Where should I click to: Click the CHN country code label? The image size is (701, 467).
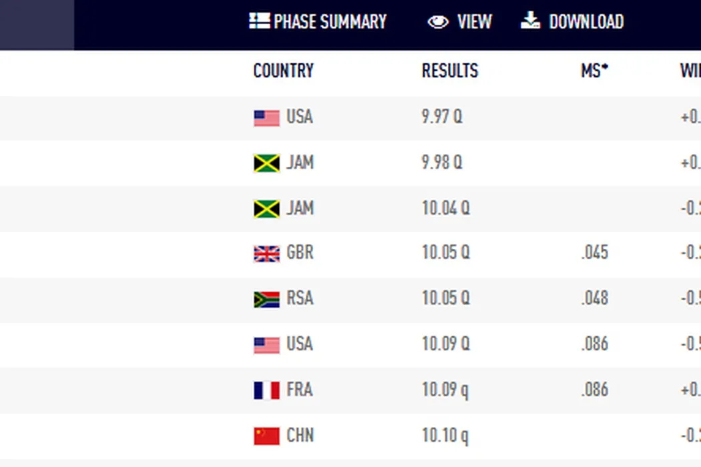(x=300, y=436)
